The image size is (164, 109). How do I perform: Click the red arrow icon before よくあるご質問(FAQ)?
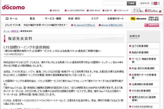point(66,10)
